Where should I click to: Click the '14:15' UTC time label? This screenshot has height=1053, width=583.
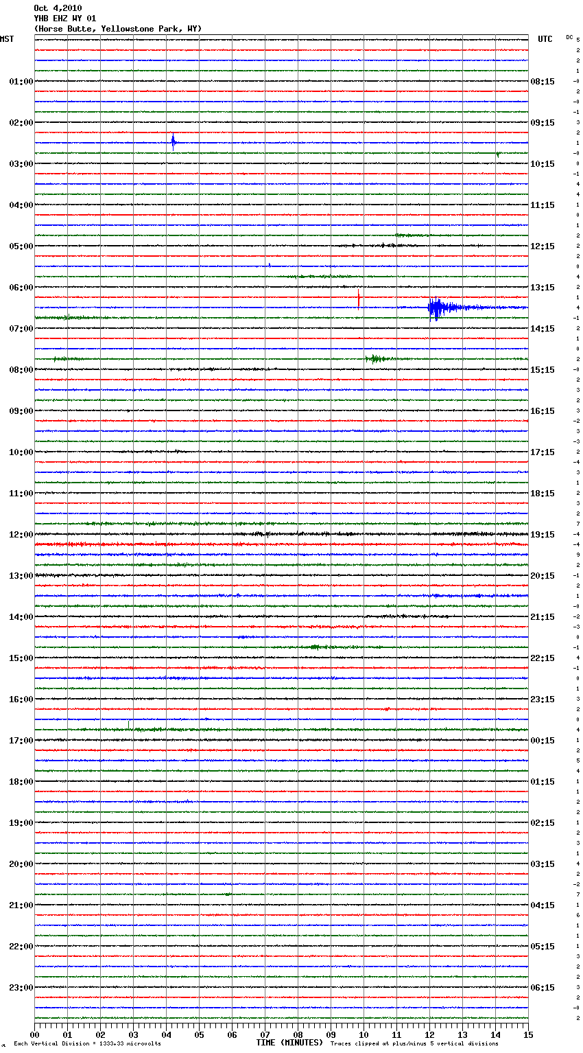543,329
